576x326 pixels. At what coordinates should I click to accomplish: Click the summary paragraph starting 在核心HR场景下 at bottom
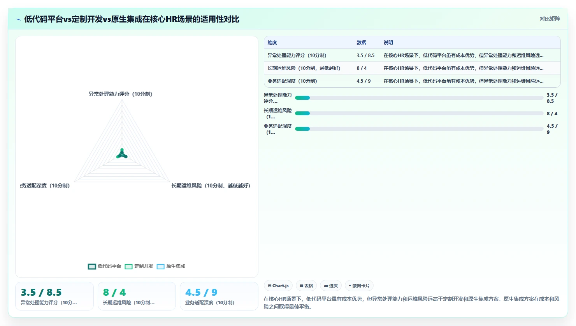pos(411,303)
